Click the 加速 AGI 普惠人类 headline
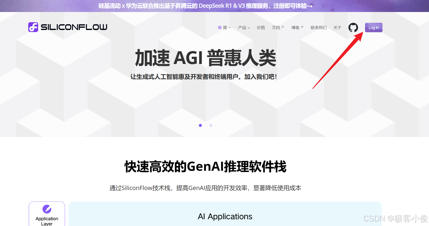429x226 pixels. [205, 58]
